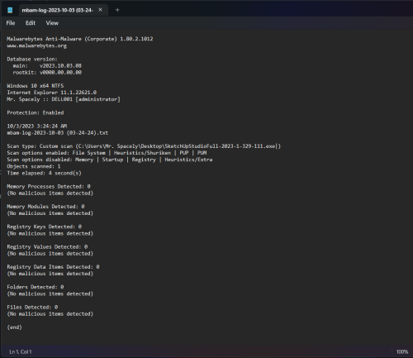Click the 10/3/2023 3:24:24 AM timestamp
Screen dimensions: 413x358
(37, 126)
